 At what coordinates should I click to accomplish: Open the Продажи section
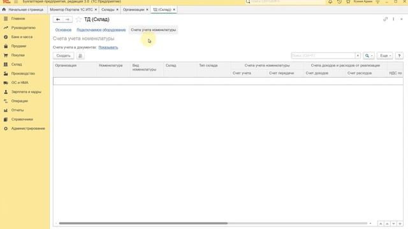coord(18,46)
